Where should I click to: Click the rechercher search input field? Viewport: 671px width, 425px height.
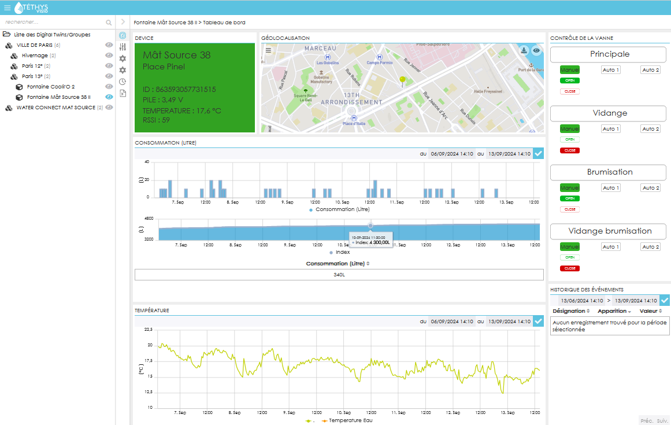54,22
